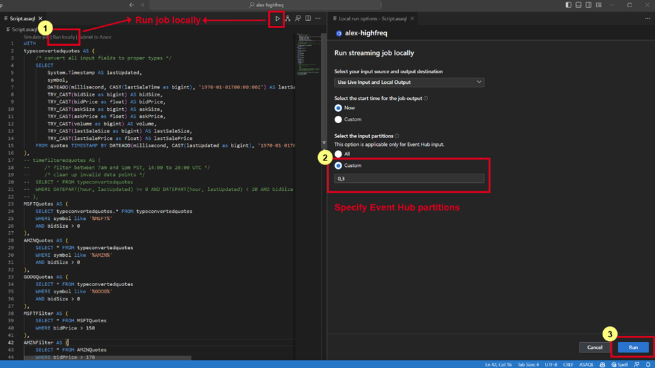Open Copilot icon in status bar

[602, 365]
